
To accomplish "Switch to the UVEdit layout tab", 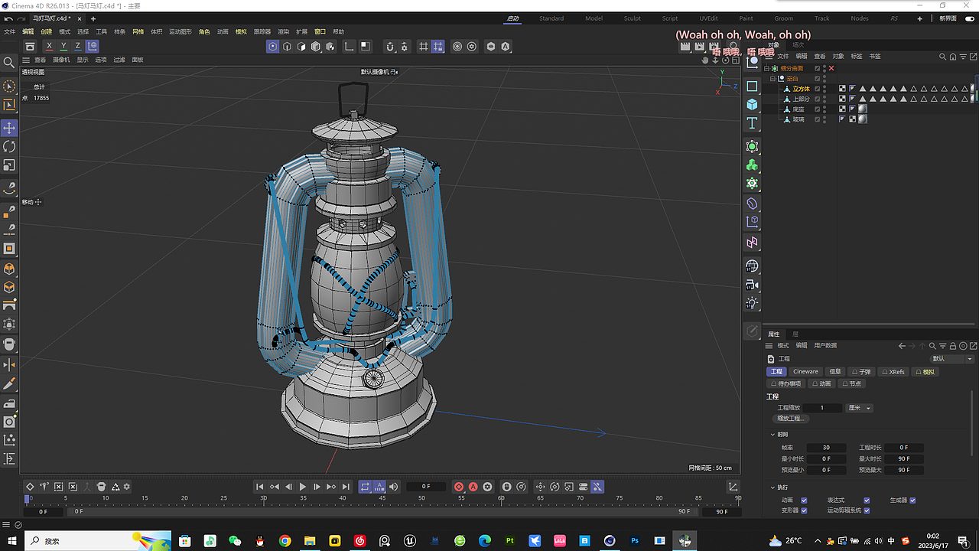I will 708,18.
